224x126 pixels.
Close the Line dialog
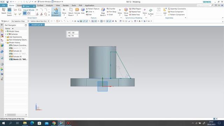[x=34, y=6]
